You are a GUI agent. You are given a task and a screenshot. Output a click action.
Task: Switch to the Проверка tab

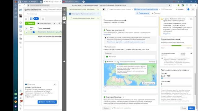(156, 13)
